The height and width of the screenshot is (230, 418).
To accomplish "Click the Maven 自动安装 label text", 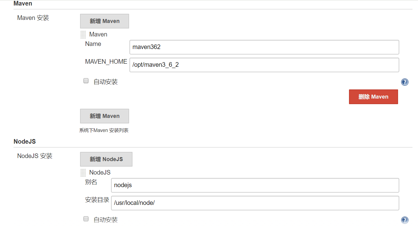I will pyautogui.click(x=105, y=82).
